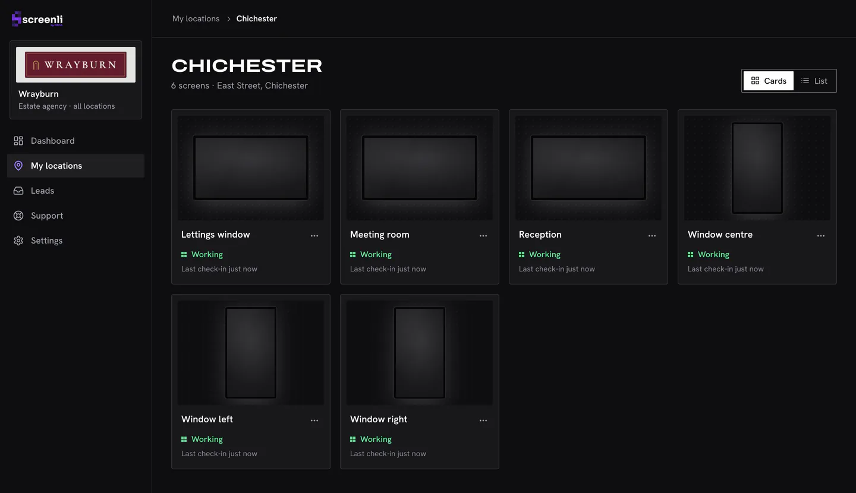This screenshot has width=856, height=493.
Task: Open the Wrayburn account card
Action: coord(75,80)
